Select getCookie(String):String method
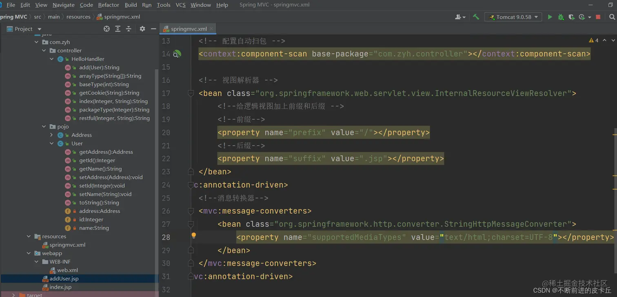 pyautogui.click(x=109, y=93)
